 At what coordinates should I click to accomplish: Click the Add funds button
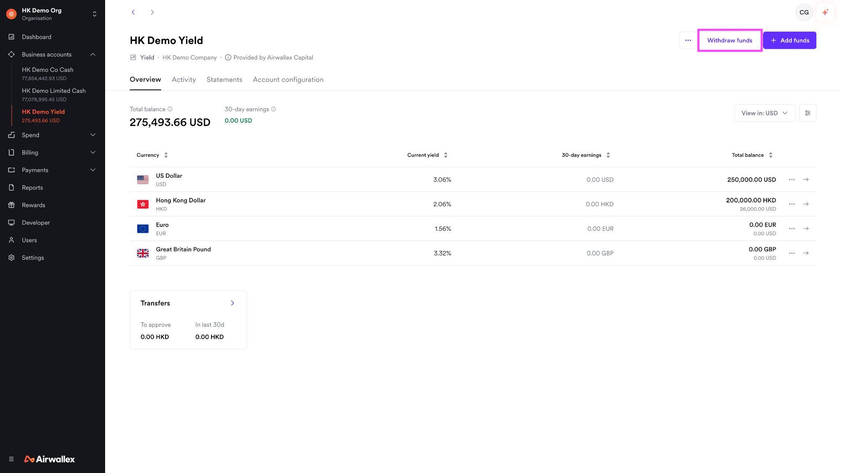coord(789,40)
